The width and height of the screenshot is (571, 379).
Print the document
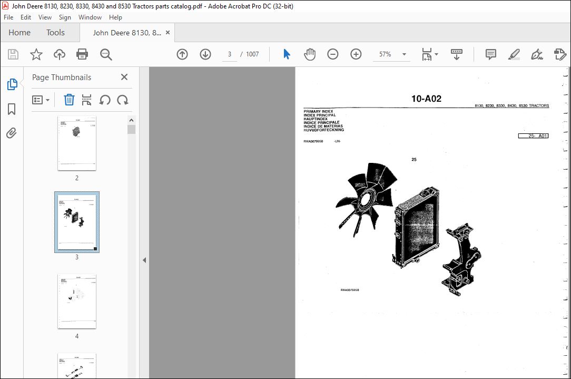82,54
